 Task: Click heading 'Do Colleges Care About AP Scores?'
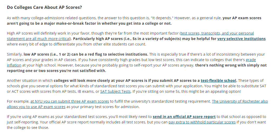[45, 8]
